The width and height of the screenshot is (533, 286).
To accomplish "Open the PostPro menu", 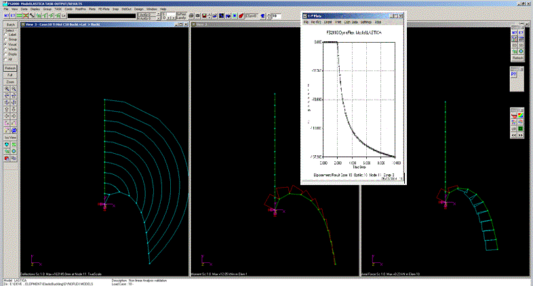I will point(80,9).
